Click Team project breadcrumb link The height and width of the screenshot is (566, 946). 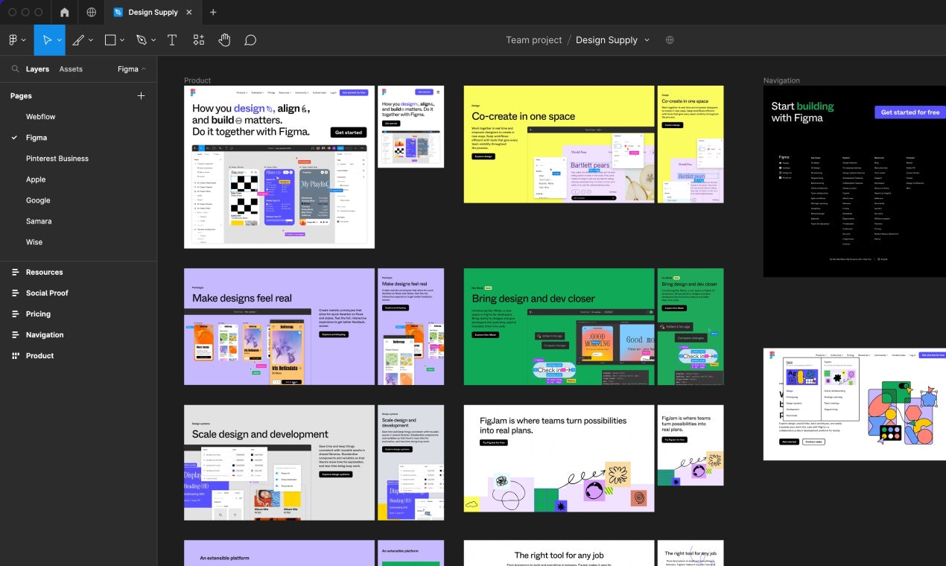533,40
